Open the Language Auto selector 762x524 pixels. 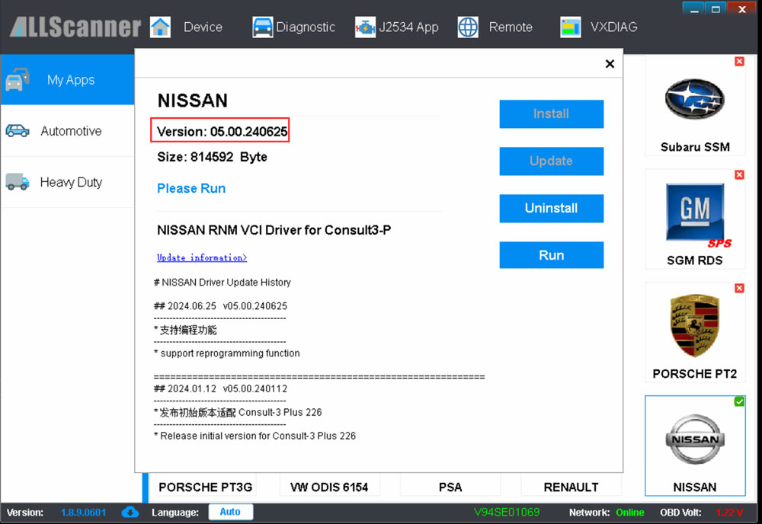230,513
